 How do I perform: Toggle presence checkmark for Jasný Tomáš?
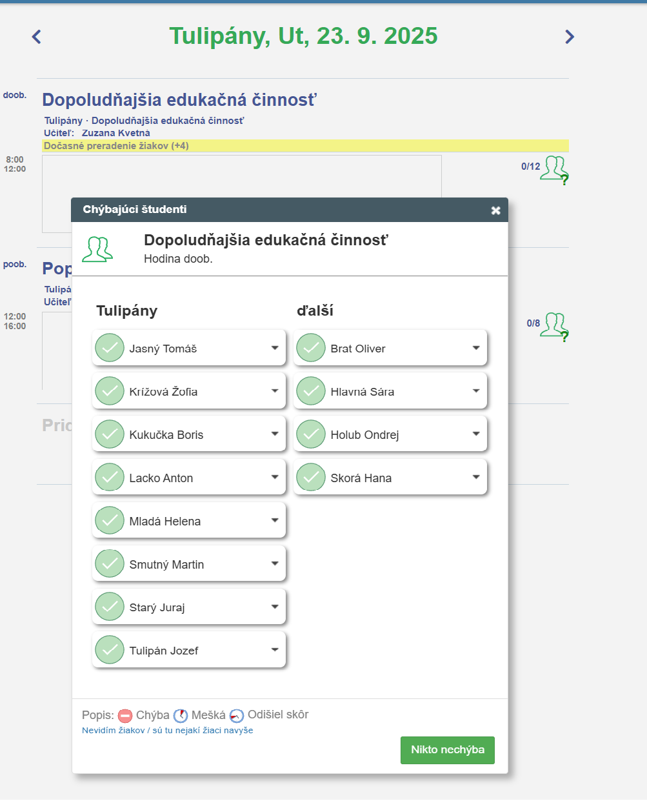[110, 348]
